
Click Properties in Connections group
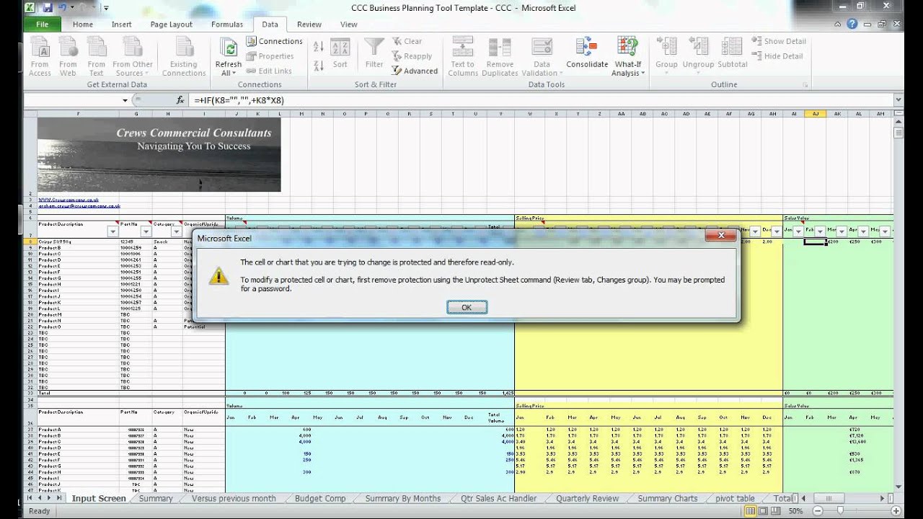click(270, 56)
